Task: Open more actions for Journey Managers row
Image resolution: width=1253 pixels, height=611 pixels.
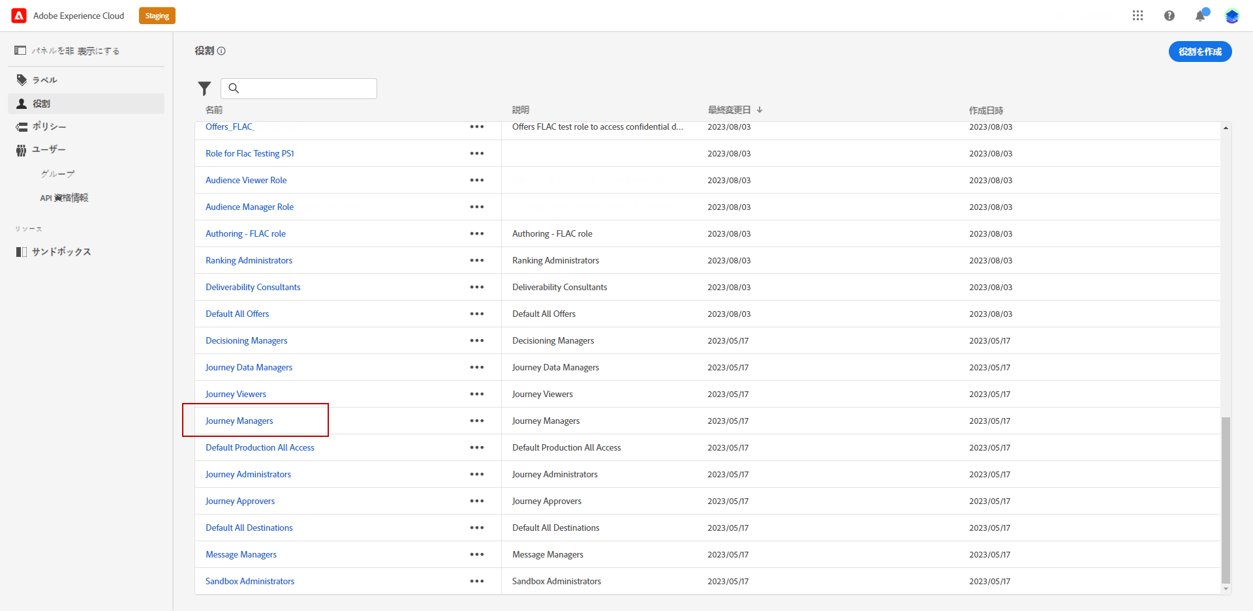Action: tap(477, 421)
